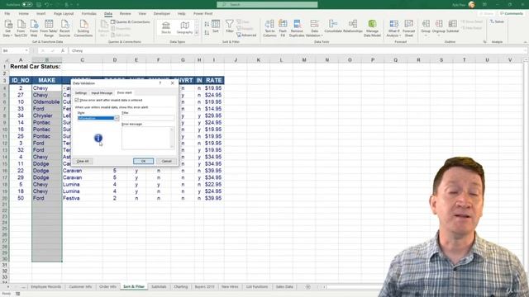The width and height of the screenshot is (529, 297).
Task: Click the Existing Connections icon
Action: pos(83,28)
